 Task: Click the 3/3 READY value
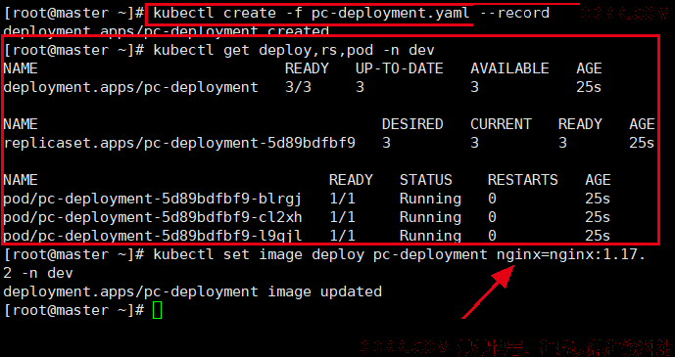[298, 87]
